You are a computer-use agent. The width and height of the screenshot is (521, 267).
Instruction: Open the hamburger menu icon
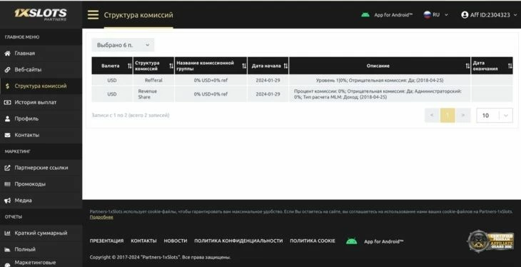coord(93,15)
